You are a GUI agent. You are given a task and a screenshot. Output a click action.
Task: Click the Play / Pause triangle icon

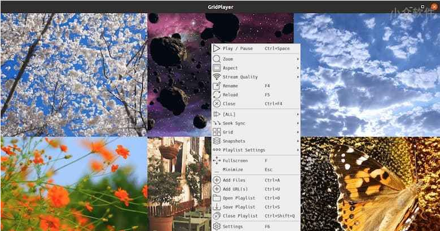[217, 48]
